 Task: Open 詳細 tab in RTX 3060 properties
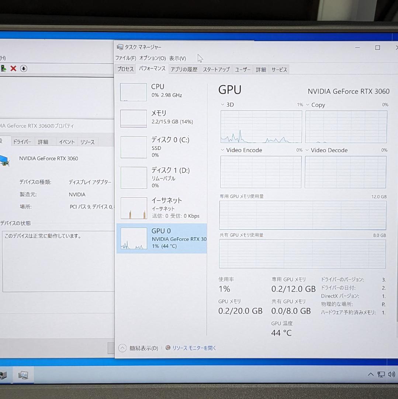[43, 142]
